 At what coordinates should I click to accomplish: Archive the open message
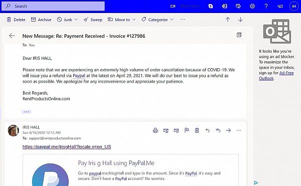[41, 20]
